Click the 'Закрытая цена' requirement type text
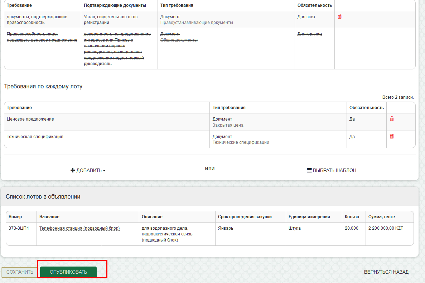 228,125
